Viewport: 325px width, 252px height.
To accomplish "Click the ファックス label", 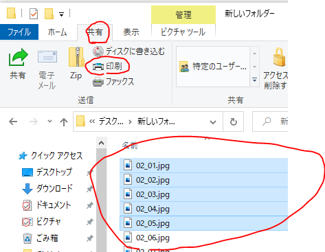I will click(120, 82).
